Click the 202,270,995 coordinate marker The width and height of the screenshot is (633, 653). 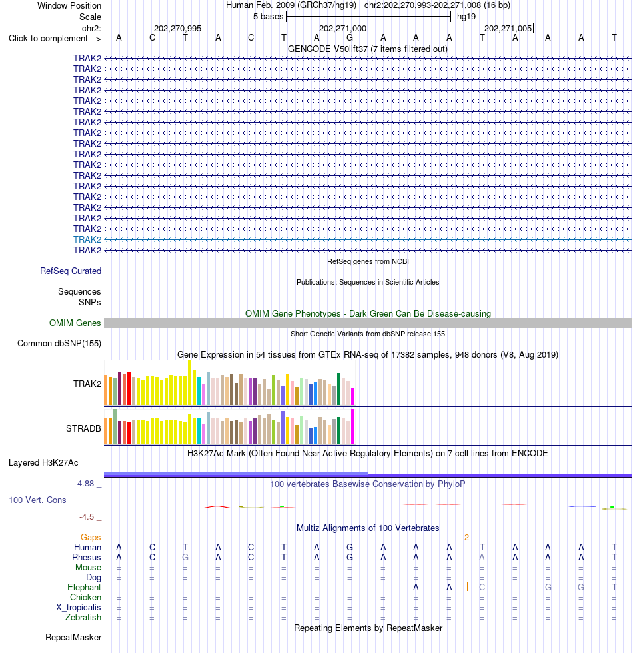(x=178, y=28)
